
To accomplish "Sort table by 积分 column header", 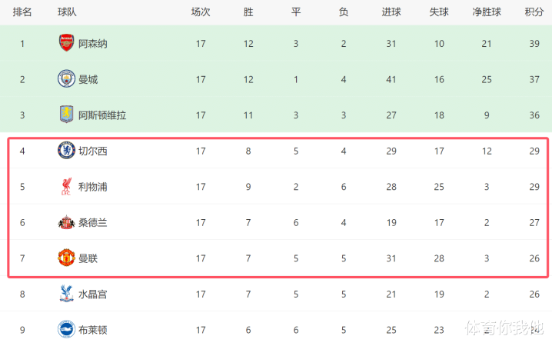I will (x=534, y=12).
